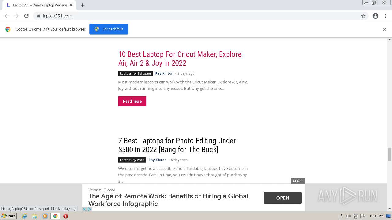Reload the laptop251.com page
The width and height of the screenshot is (392, 220).
26,16
